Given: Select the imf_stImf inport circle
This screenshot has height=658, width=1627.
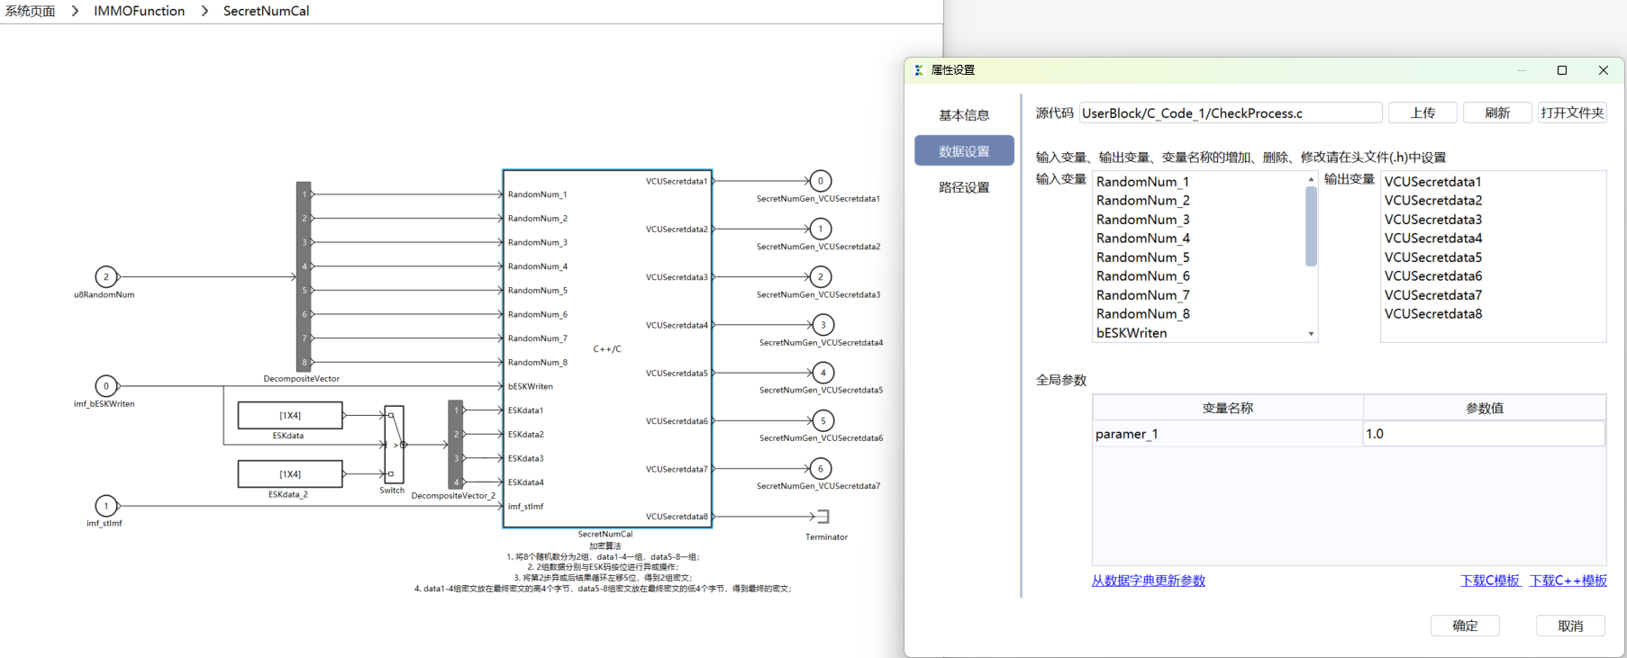Looking at the screenshot, I should click(x=106, y=506).
